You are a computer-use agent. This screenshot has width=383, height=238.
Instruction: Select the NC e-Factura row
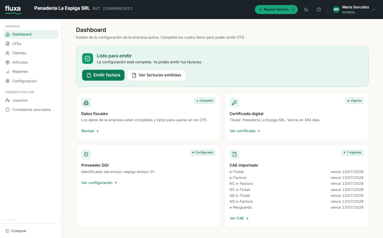pos(296,184)
